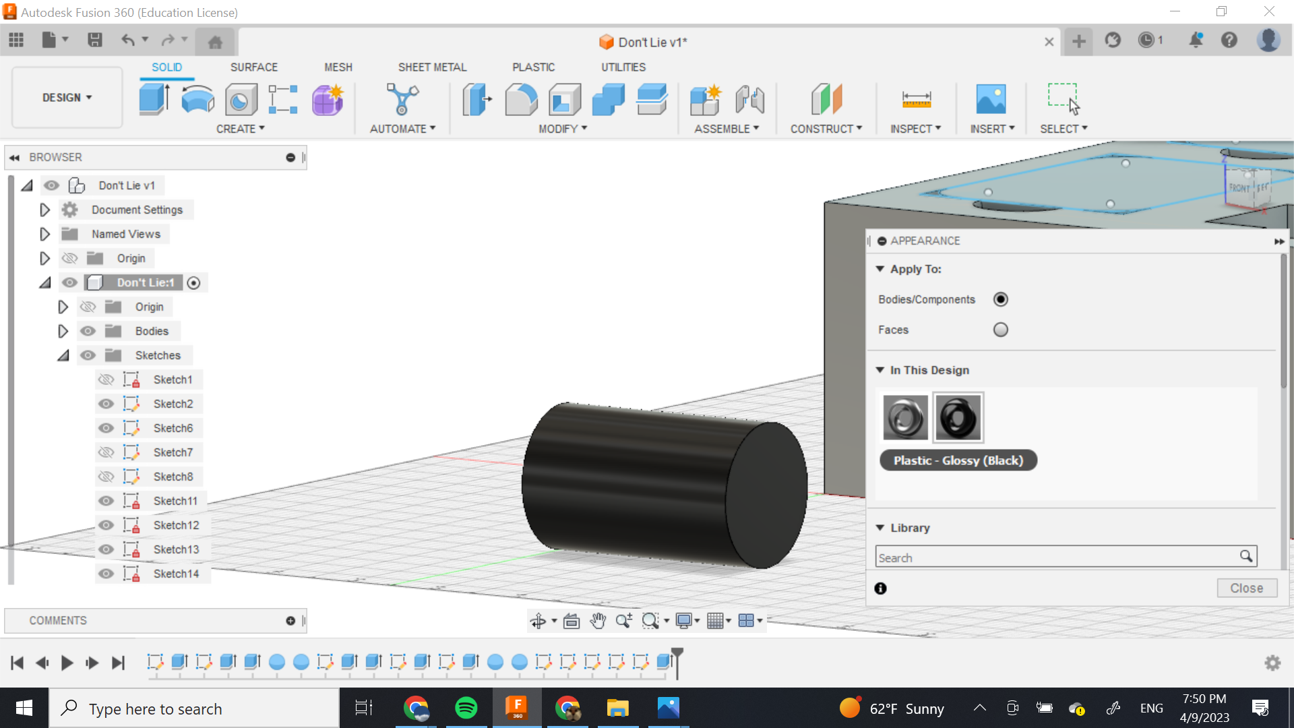This screenshot has height=728, width=1294.
Task: Click the Shell tool icon
Action: coord(565,100)
